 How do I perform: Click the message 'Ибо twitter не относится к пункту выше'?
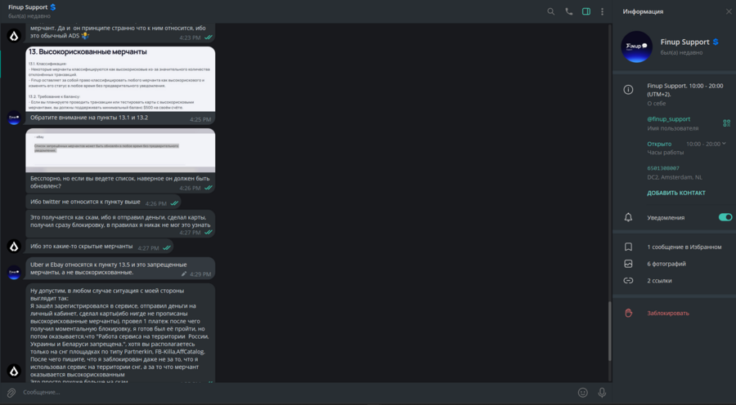pyautogui.click(x=103, y=202)
